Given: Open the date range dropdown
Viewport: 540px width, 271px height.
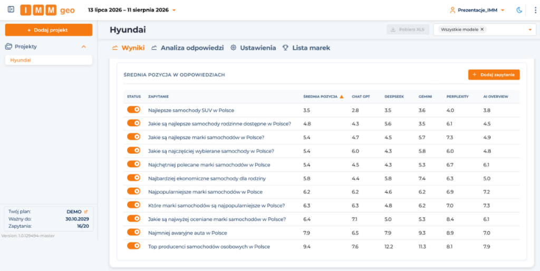Looking at the screenshot, I should [132, 10].
